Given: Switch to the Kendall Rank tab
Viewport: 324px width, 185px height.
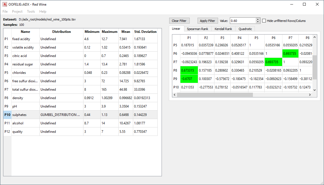Looking at the screenshot, I should tap(223, 29).
